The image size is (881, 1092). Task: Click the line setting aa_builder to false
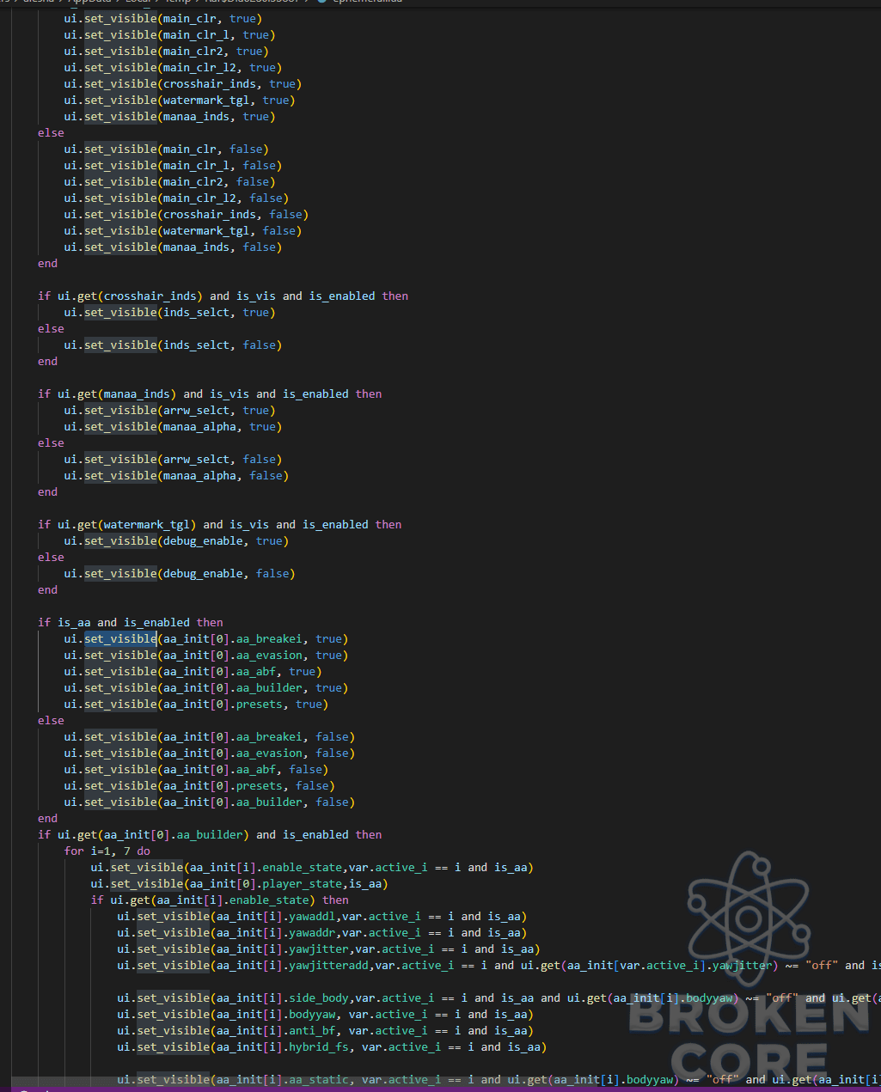click(210, 802)
